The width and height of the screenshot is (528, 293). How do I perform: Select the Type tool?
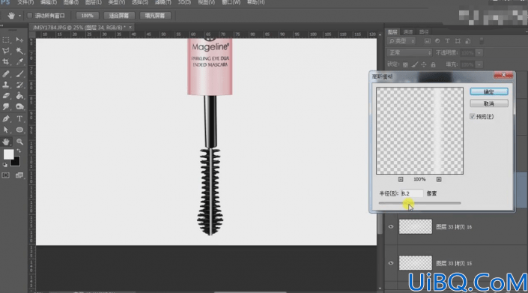(x=19, y=119)
